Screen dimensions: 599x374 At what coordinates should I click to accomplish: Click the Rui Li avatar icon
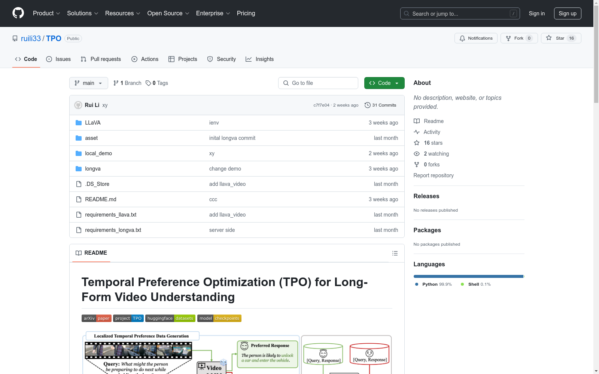pyautogui.click(x=78, y=105)
